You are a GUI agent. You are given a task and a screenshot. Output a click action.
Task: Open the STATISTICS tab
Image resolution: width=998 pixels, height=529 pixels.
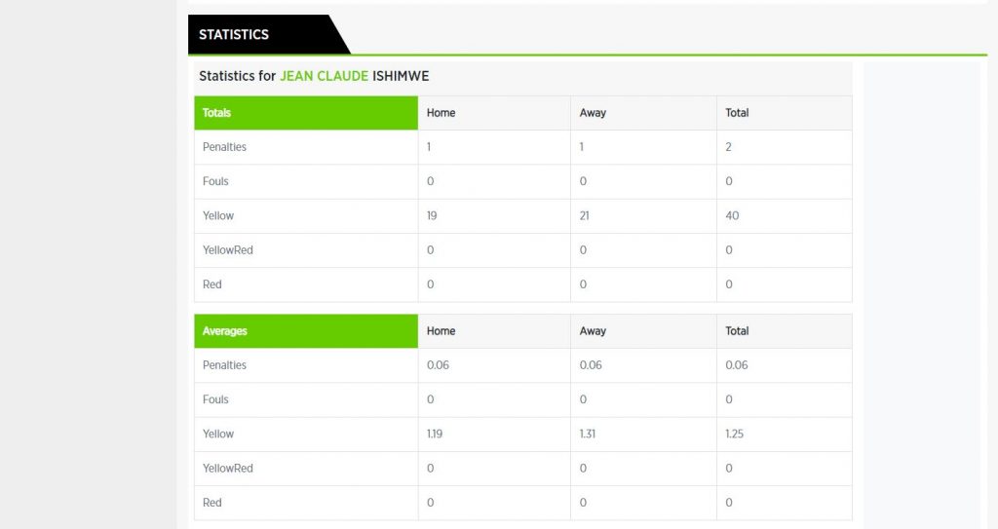(234, 35)
